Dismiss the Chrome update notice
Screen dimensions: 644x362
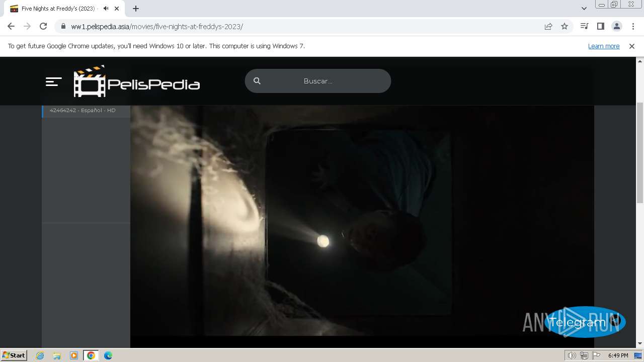pos(632,46)
